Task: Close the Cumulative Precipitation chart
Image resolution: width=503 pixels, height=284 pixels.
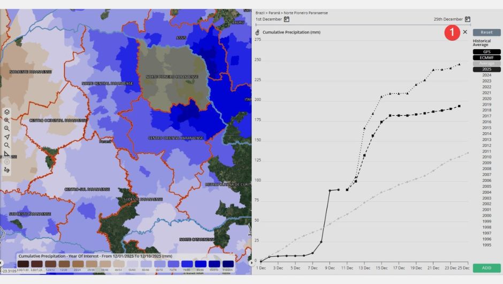Action: click(465, 32)
